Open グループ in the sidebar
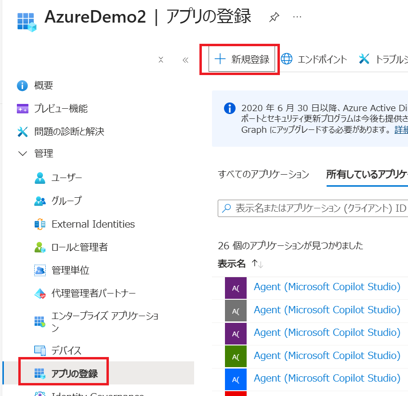Image resolution: width=408 pixels, height=396 pixels. point(66,201)
